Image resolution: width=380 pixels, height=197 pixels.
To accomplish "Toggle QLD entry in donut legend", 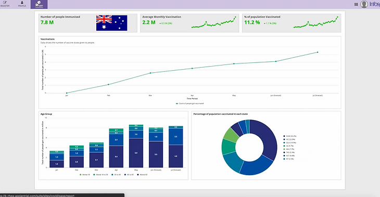I will tap(289, 143).
